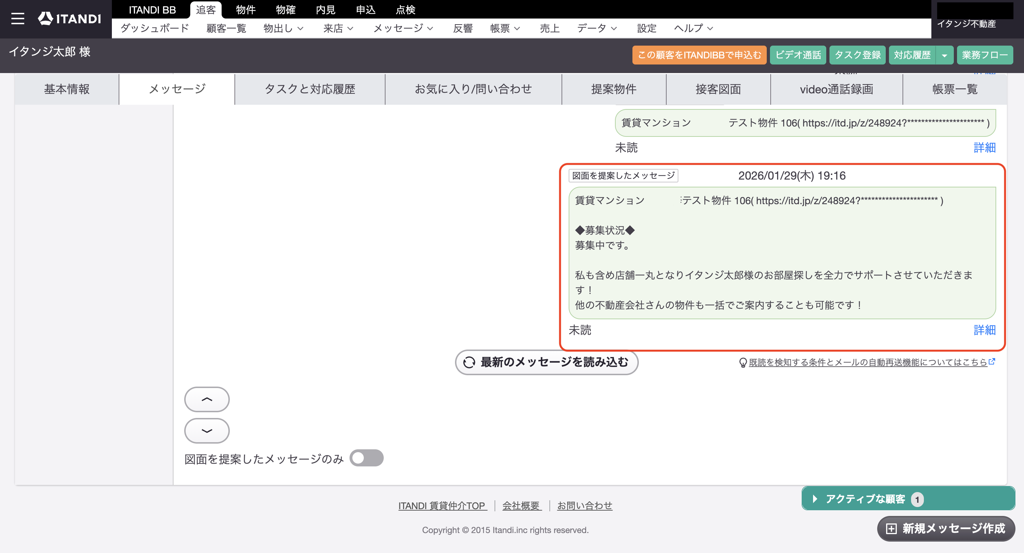Open the 申込 top tab
Viewport: 1024px width, 553px height.
(366, 10)
